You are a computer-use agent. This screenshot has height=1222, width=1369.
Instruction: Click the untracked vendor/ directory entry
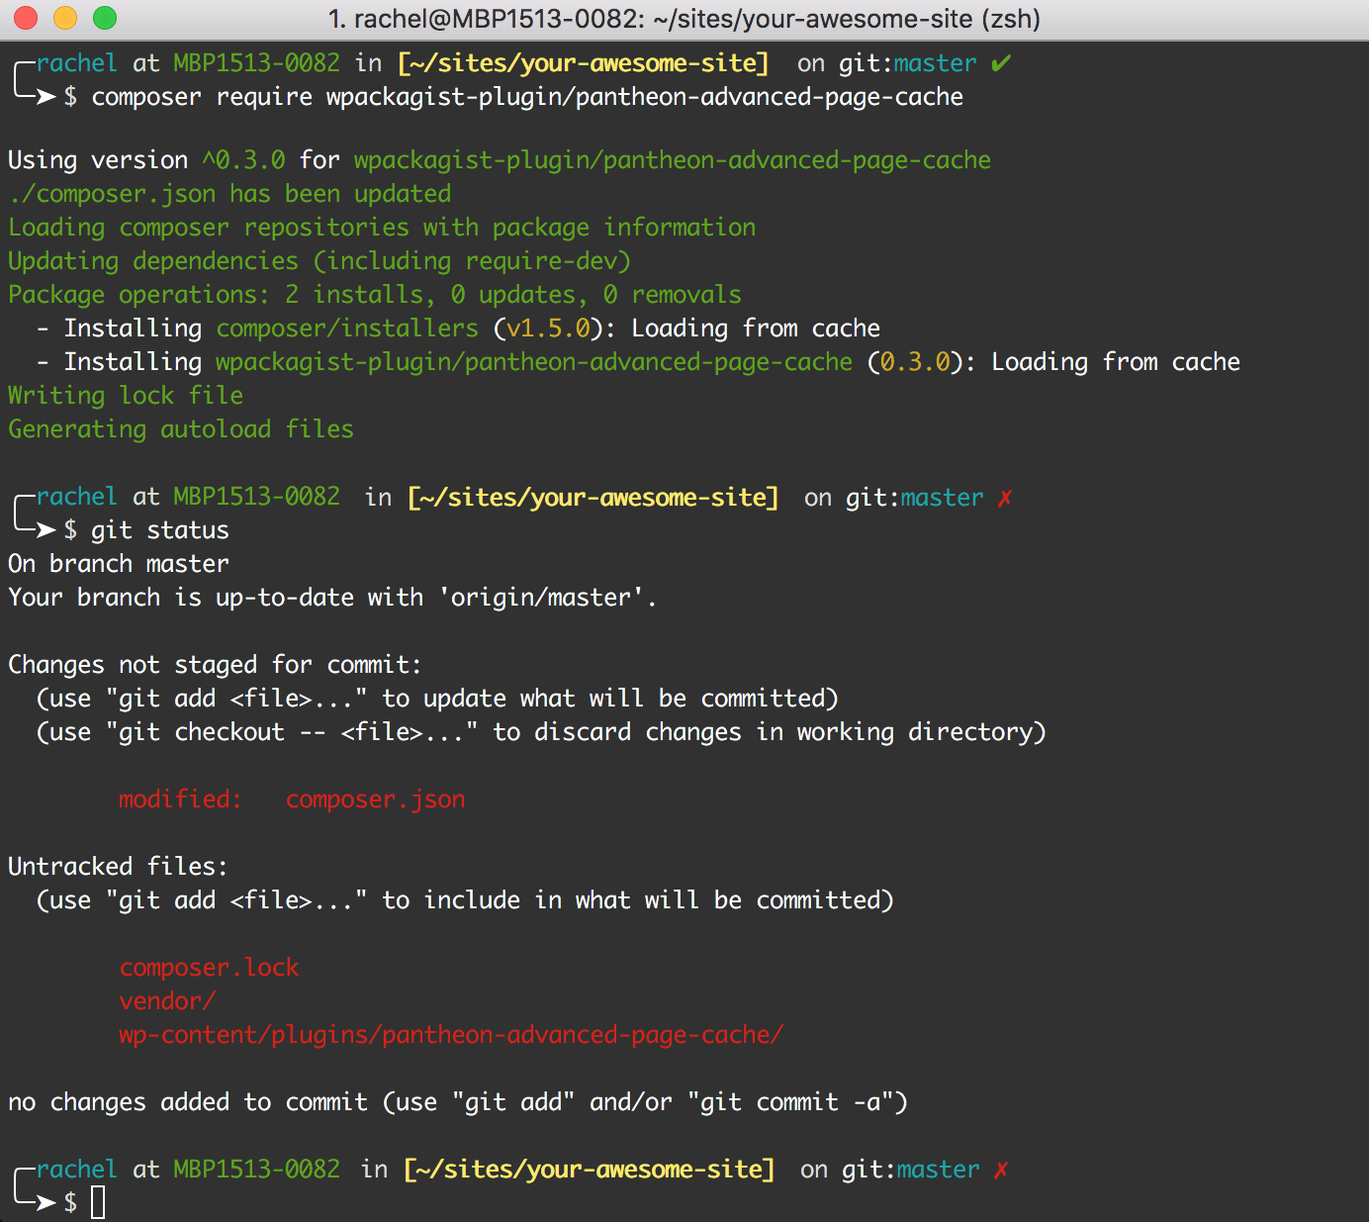167,1001
